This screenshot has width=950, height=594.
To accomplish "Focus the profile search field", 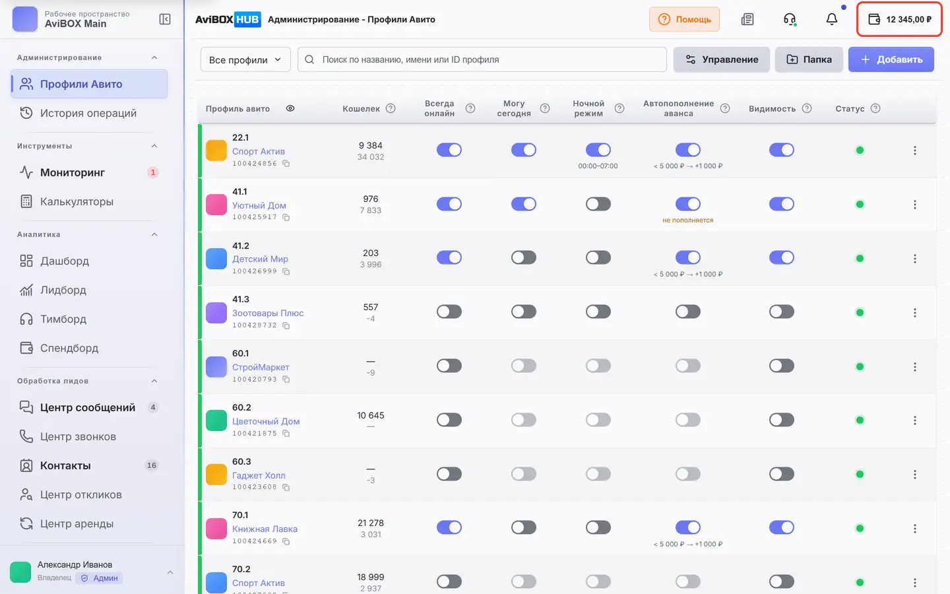I will pyautogui.click(x=482, y=59).
